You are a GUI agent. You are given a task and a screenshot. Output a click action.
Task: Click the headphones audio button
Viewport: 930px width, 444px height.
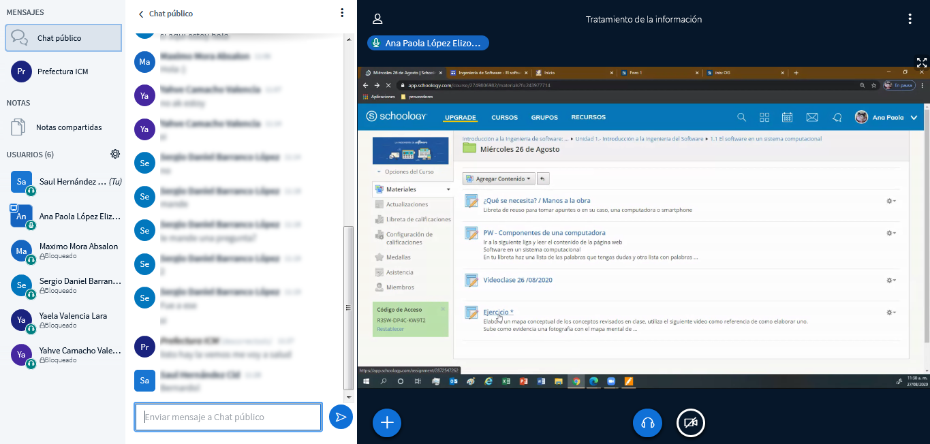tap(647, 423)
